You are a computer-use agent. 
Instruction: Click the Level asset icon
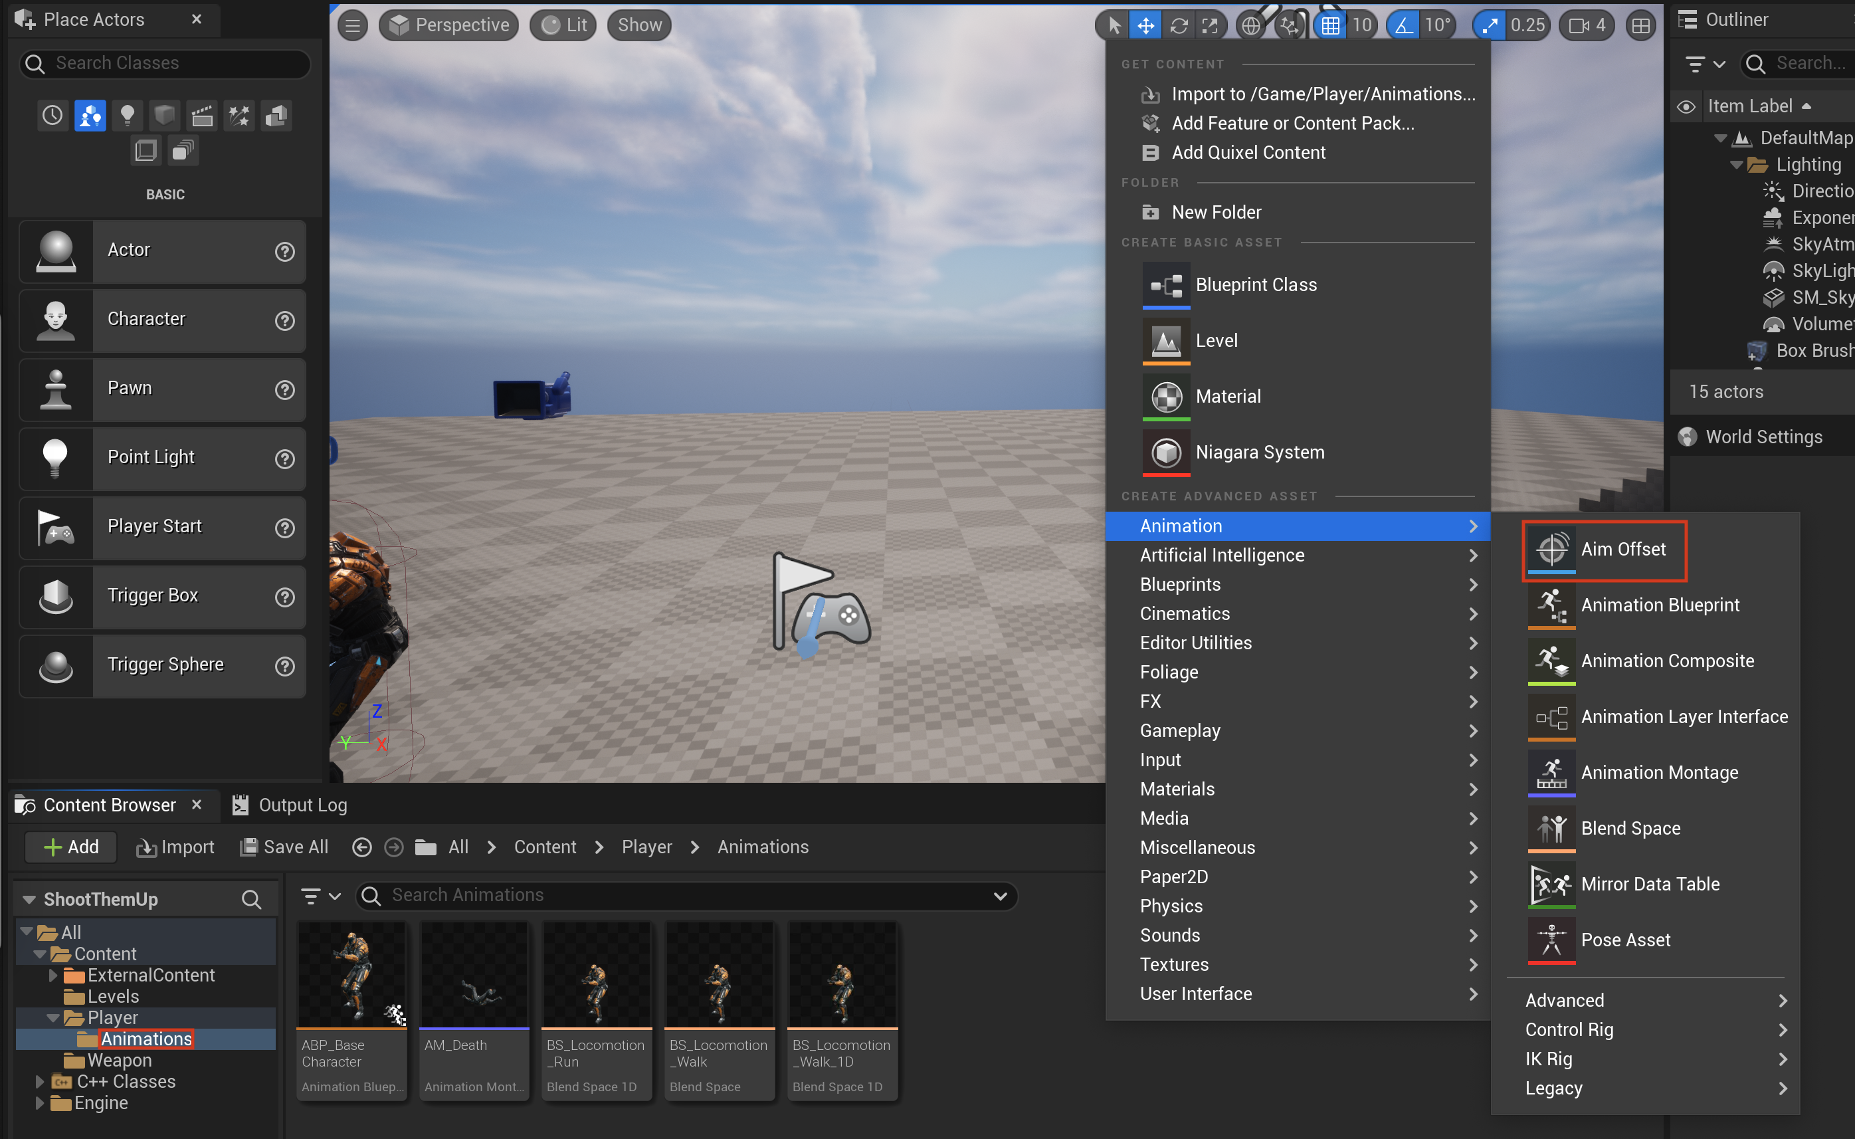tap(1166, 340)
